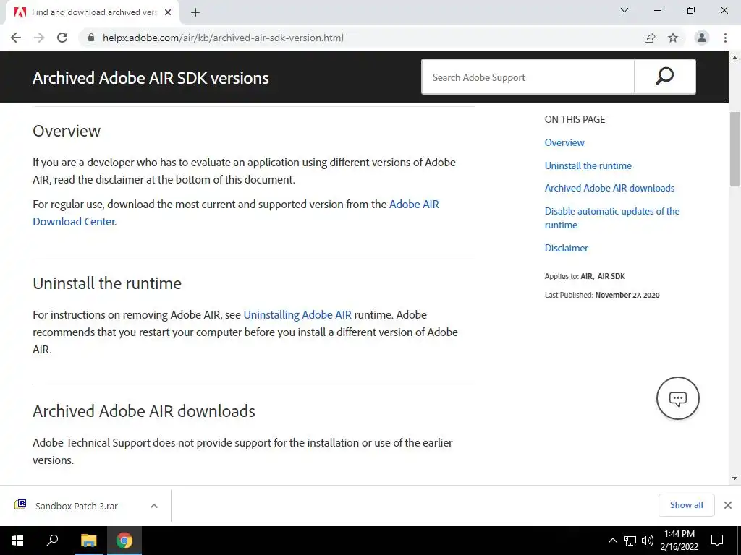Click the Uninstall the runtime heading
The image size is (741, 555).
107,283
